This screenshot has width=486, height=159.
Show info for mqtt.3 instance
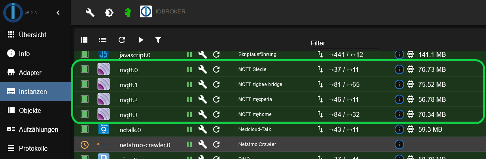[399, 114]
